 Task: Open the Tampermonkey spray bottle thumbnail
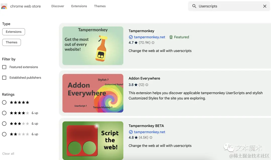point(93,46)
